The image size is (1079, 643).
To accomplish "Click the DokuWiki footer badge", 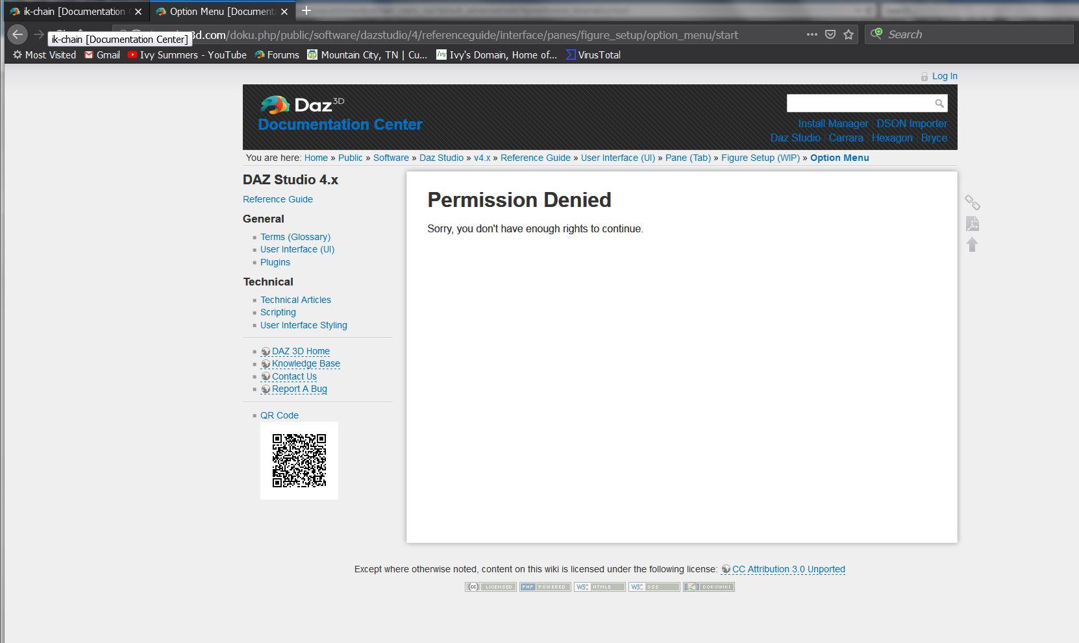I will click(709, 587).
